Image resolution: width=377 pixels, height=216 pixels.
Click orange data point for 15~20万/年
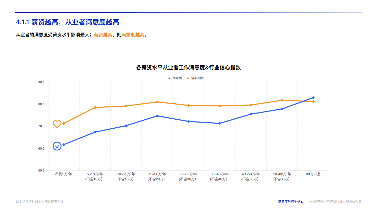pos(157,102)
